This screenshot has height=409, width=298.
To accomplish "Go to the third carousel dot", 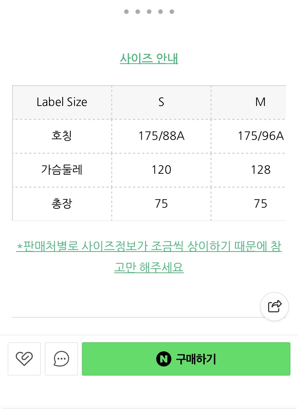I will (x=149, y=12).
